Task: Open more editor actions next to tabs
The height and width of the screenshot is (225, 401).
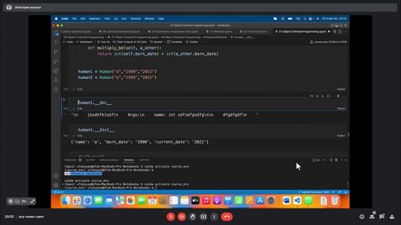Action: [345, 31]
